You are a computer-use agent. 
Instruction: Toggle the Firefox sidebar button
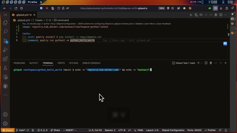215,8
